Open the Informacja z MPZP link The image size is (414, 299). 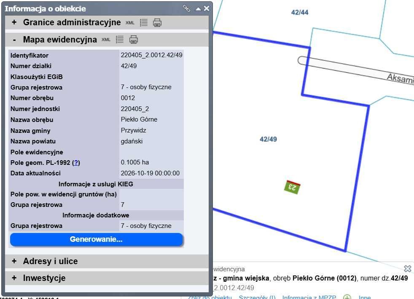[309, 297]
